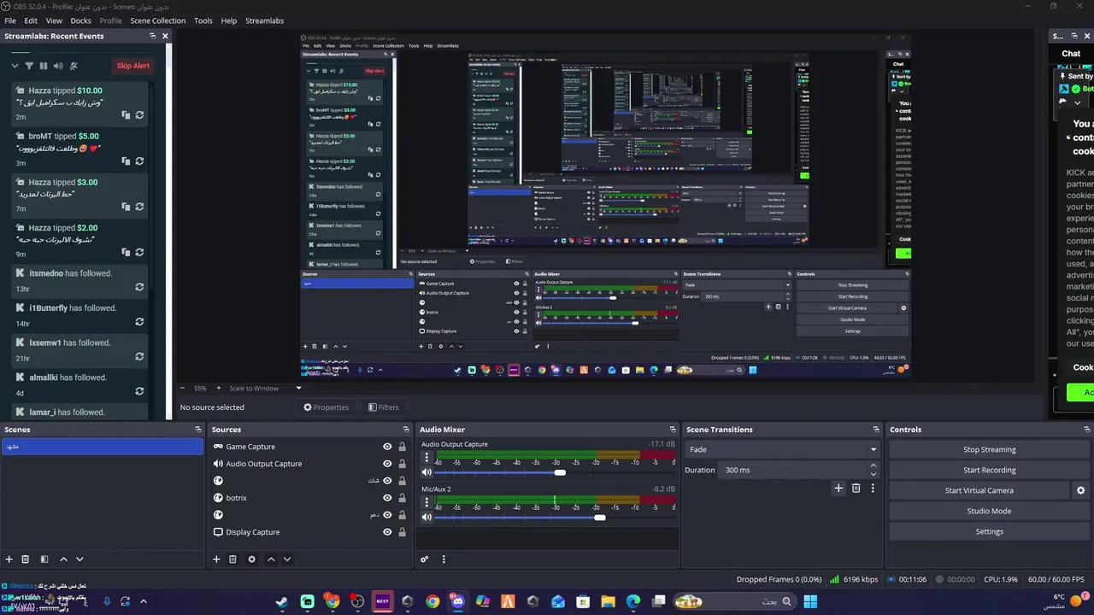Toggle Game Capture source visibility
Image resolution: width=1094 pixels, height=615 pixels.
click(x=387, y=447)
